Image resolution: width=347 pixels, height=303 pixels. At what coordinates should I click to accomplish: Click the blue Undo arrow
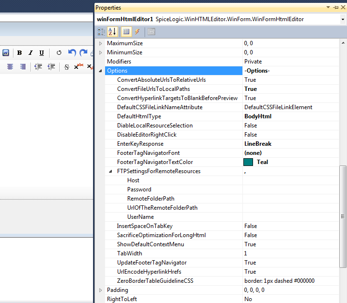72,53
